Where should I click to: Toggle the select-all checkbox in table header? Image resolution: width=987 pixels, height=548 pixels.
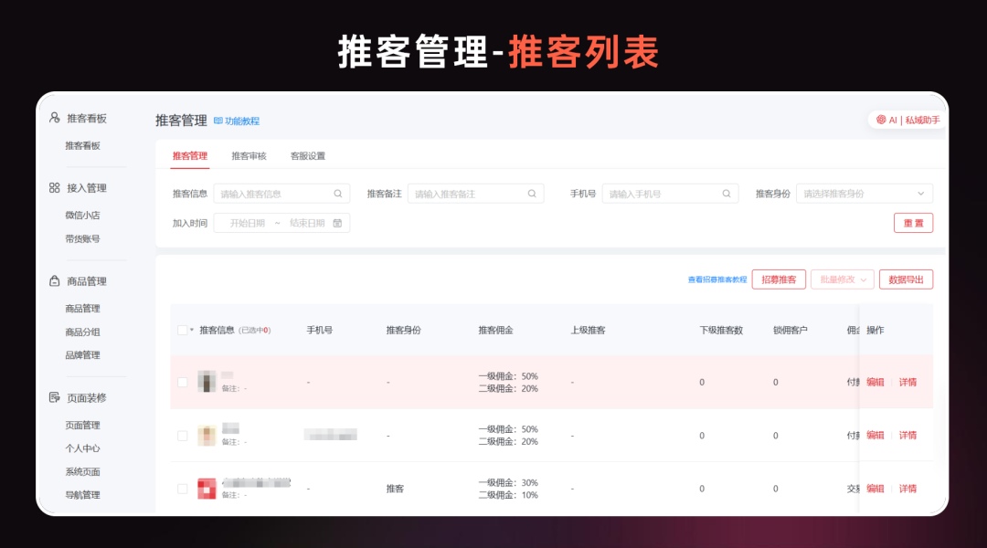(182, 331)
